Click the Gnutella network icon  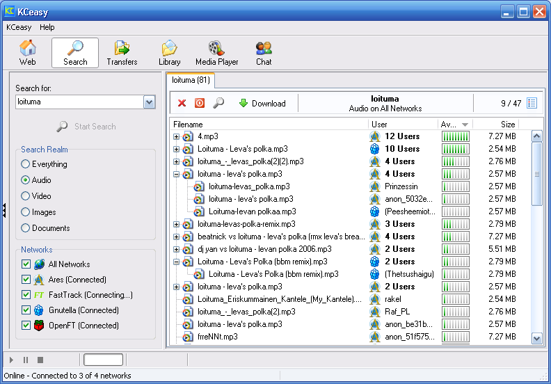[39, 310]
